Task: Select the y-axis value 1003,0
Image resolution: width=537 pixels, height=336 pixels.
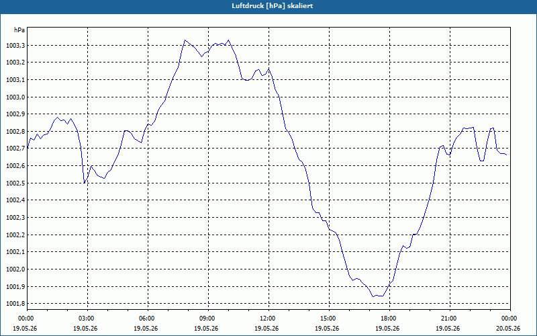Action: [x=15, y=97]
